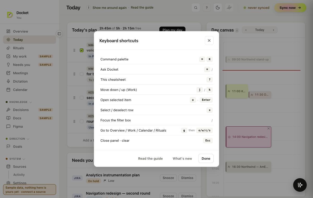The width and height of the screenshot is (313, 198).
Task: Click the never synced status
Action: 256,8
